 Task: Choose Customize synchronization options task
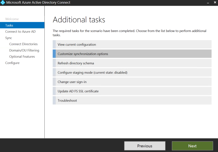[132, 54]
